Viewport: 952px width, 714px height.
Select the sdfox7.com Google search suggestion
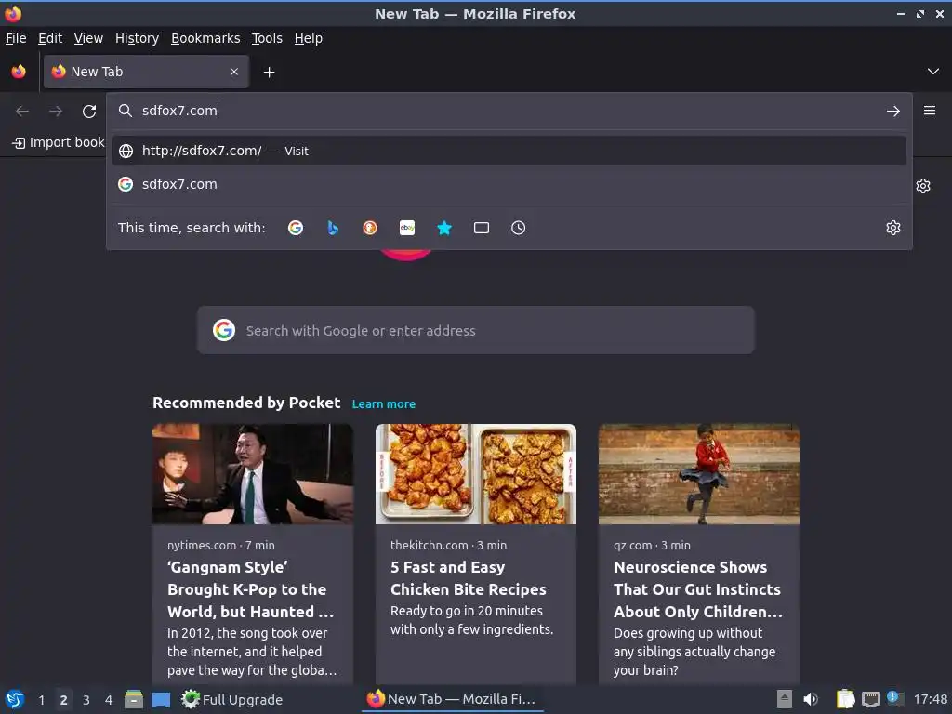point(509,184)
